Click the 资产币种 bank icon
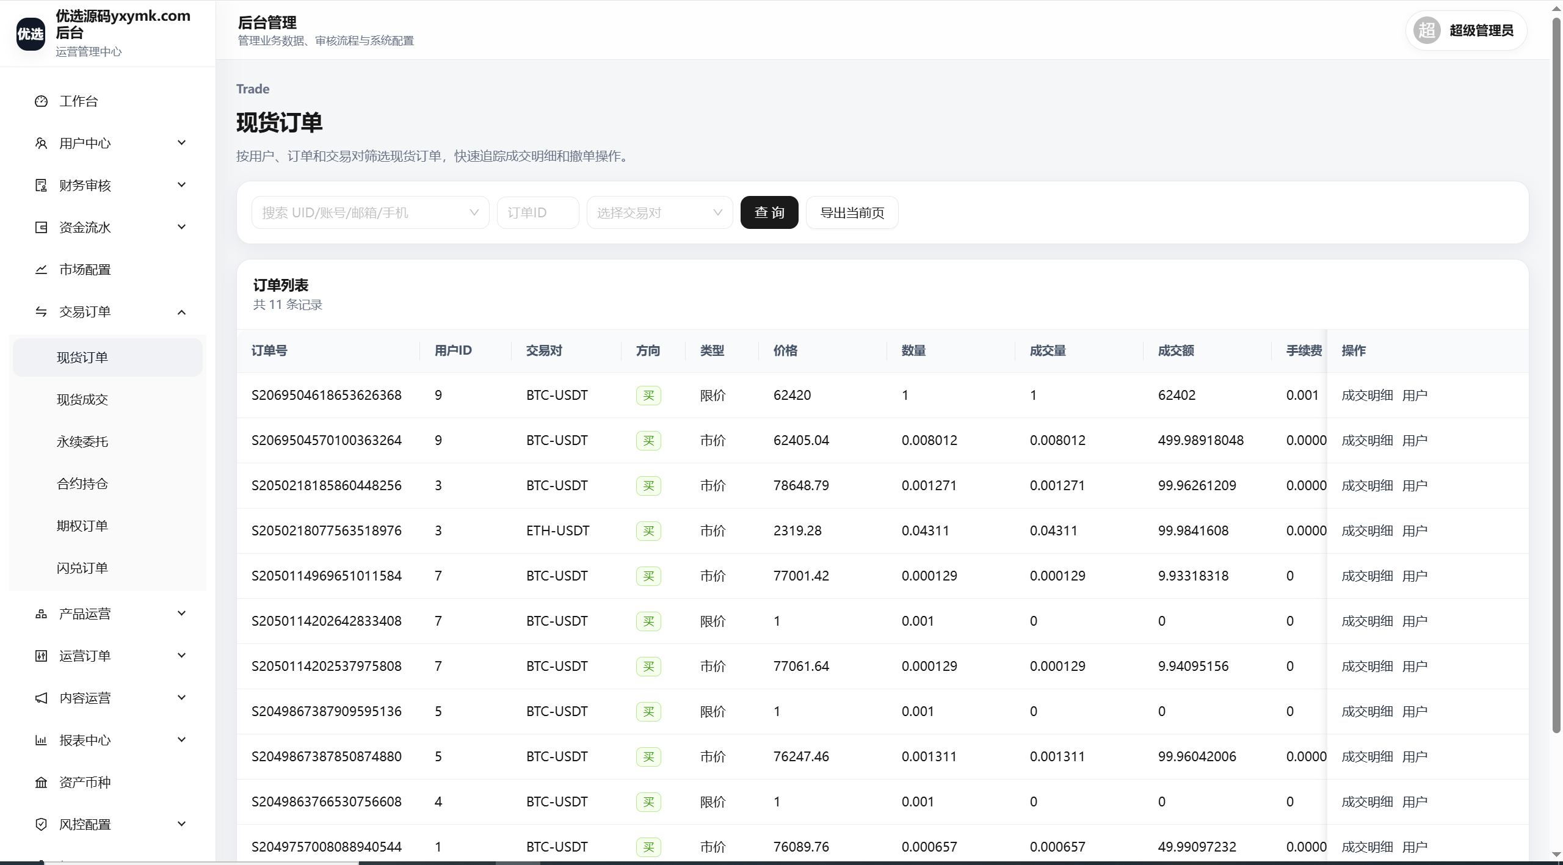 (x=41, y=783)
